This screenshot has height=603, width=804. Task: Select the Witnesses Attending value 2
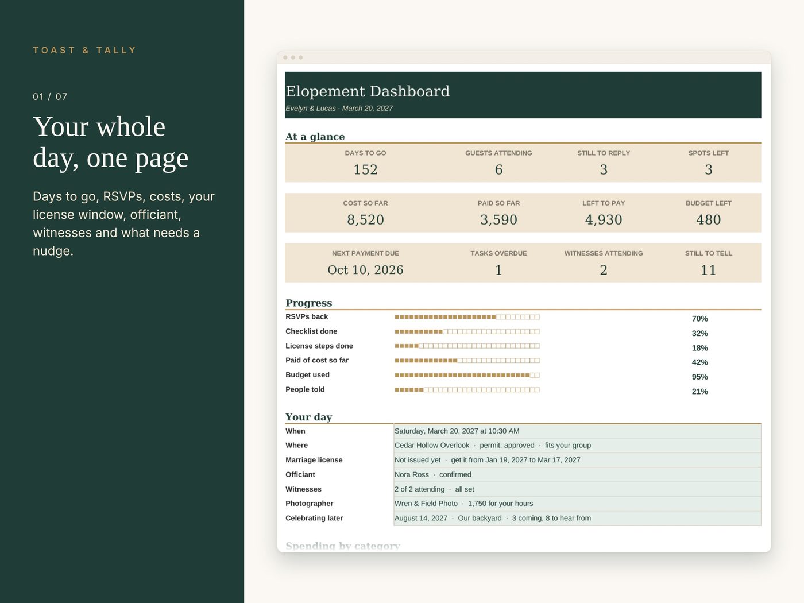point(604,270)
